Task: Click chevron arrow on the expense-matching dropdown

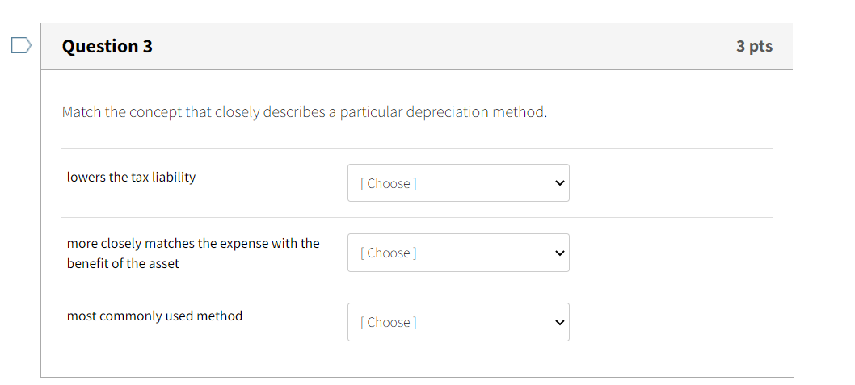Action: [x=558, y=253]
